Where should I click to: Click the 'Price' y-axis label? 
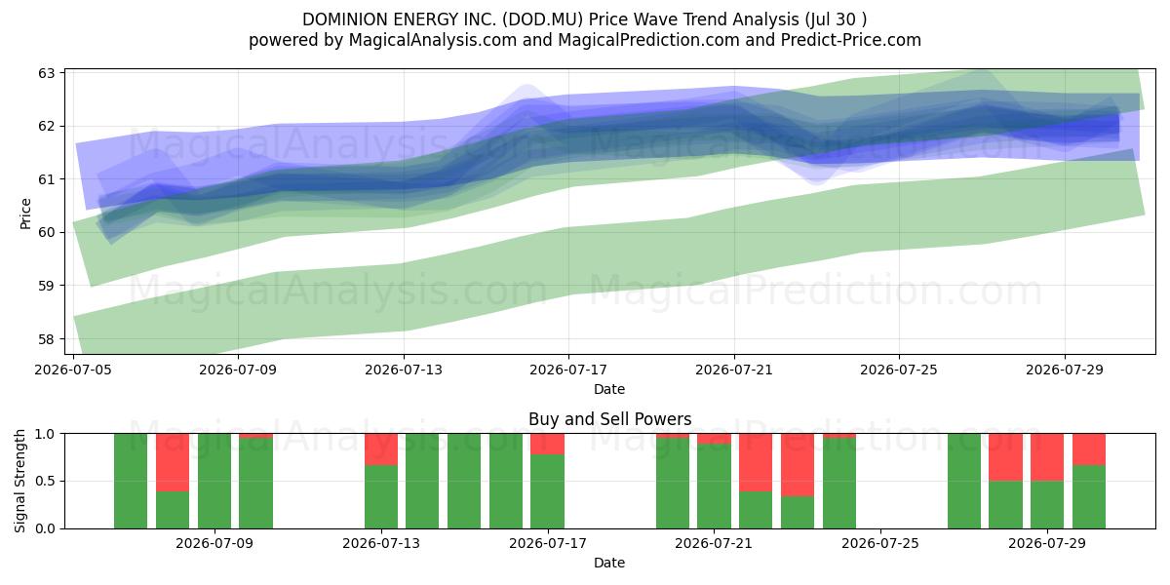[x=25, y=213]
